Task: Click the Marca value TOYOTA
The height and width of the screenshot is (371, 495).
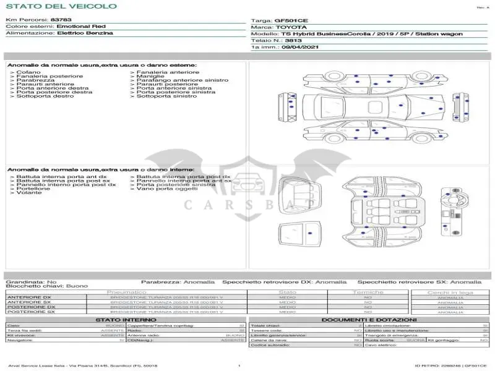Action: click(x=291, y=27)
